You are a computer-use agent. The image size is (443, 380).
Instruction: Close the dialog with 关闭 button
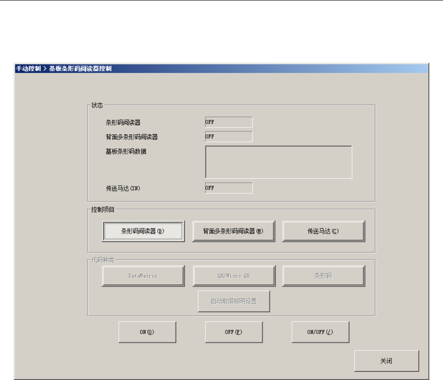click(386, 361)
